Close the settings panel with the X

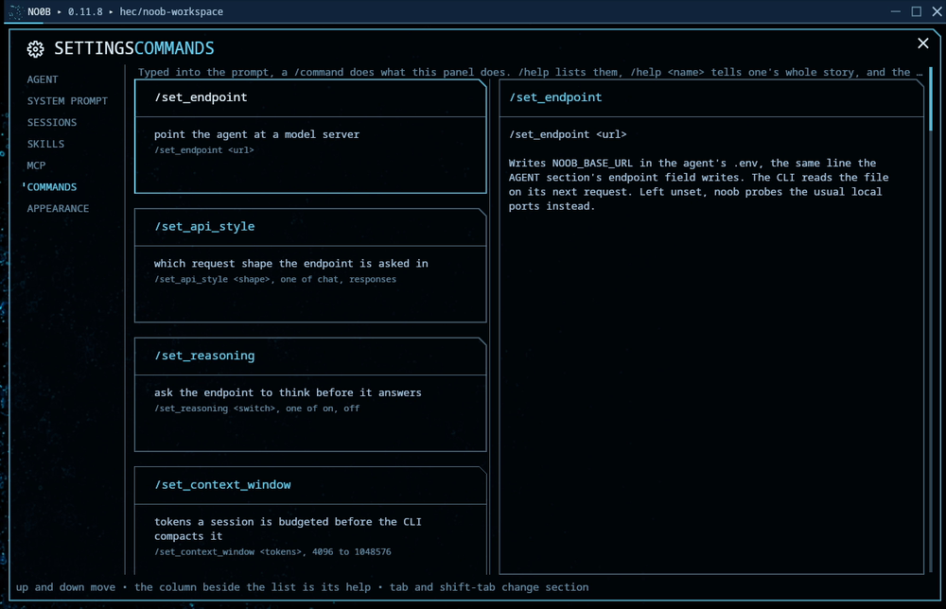point(922,43)
